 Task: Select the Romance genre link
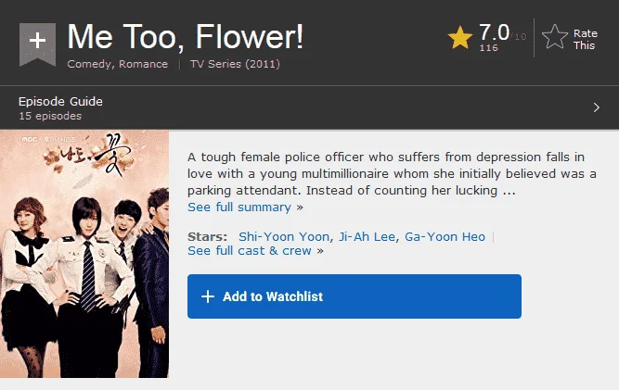pyautogui.click(x=143, y=64)
